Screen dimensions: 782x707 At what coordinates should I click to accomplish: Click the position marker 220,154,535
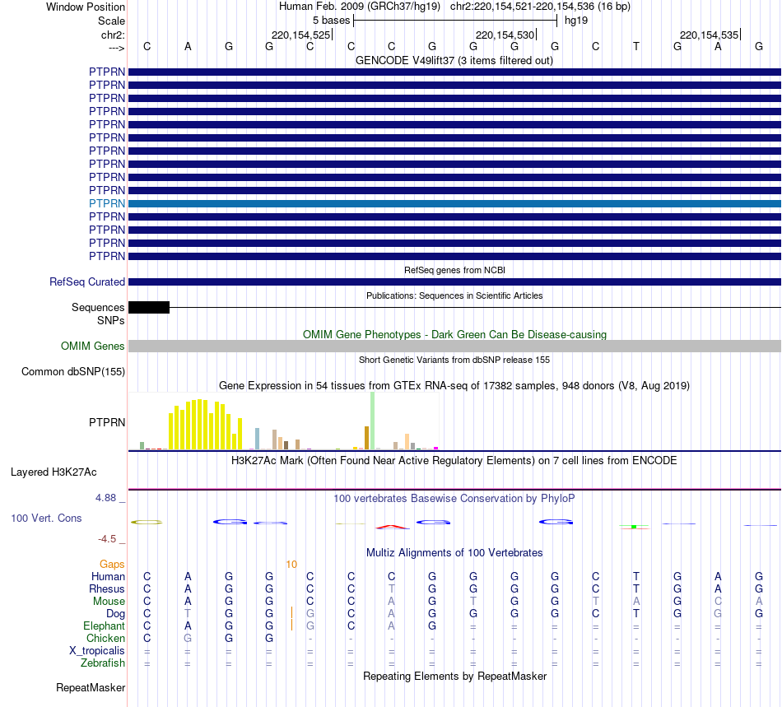coord(710,35)
